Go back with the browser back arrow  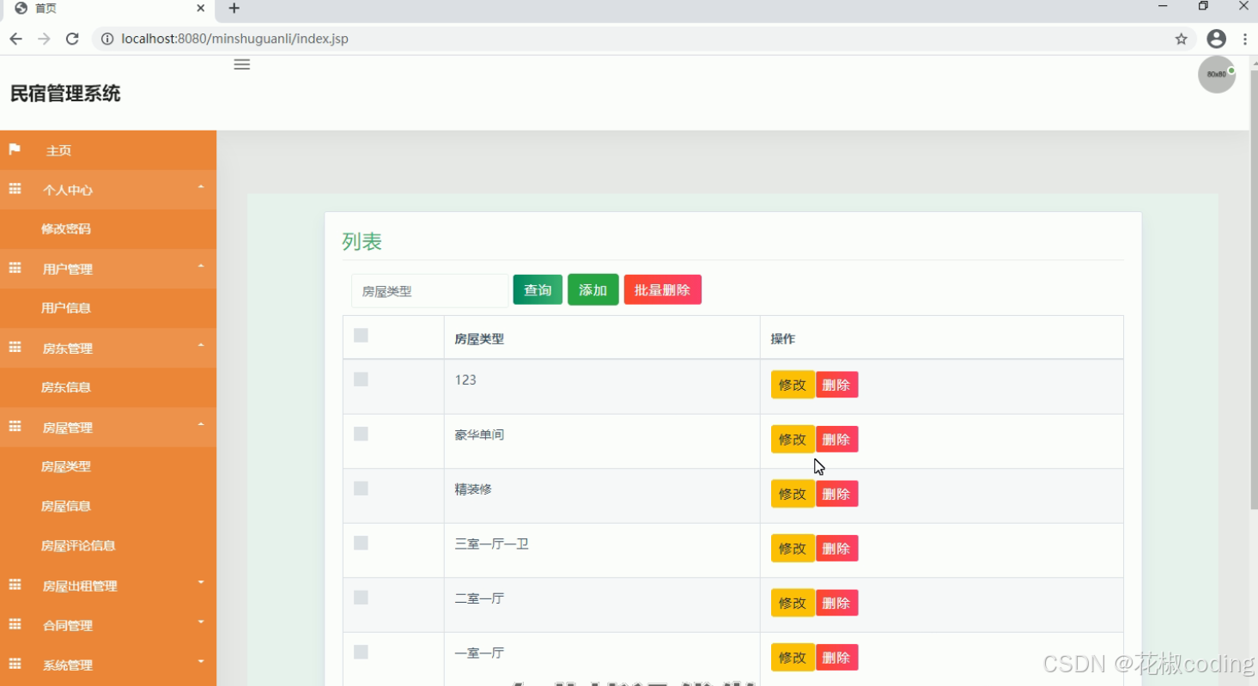click(15, 39)
